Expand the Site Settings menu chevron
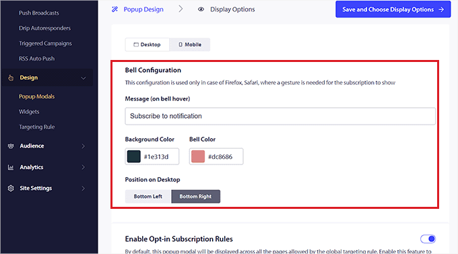 (x=84, y=188)
